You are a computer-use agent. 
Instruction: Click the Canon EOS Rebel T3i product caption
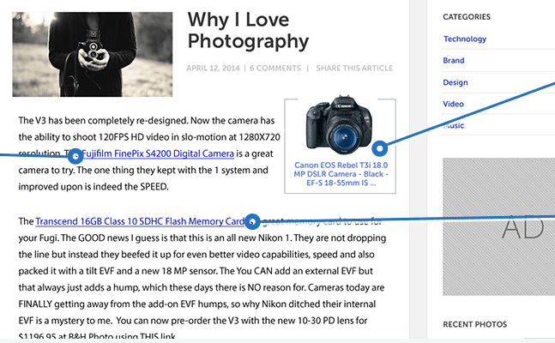(341, 174)
